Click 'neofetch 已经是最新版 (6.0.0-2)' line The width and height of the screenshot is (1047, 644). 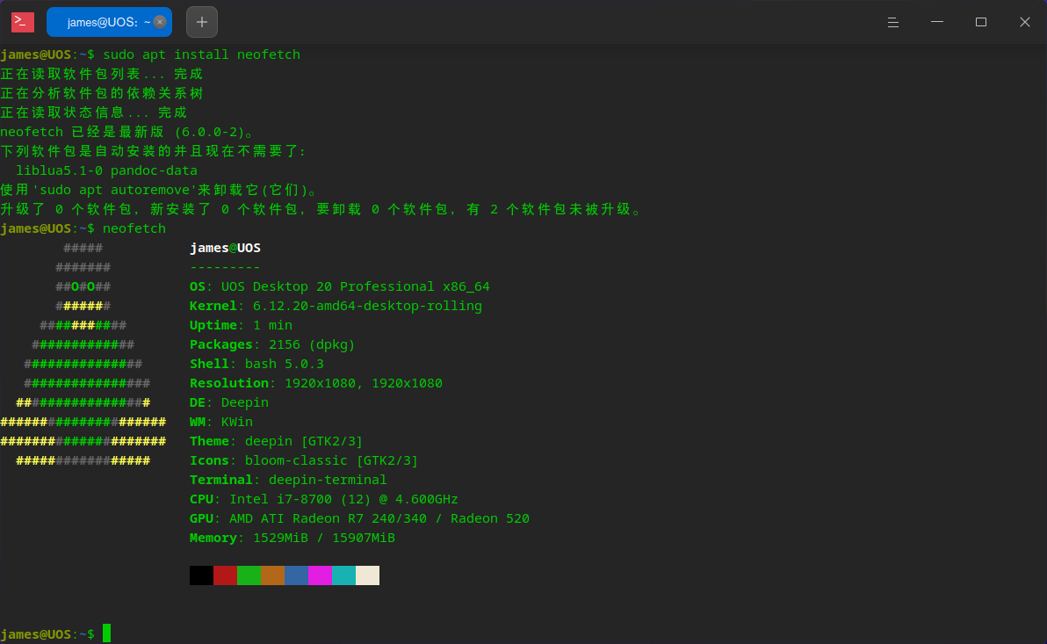[x=127, y=133]
